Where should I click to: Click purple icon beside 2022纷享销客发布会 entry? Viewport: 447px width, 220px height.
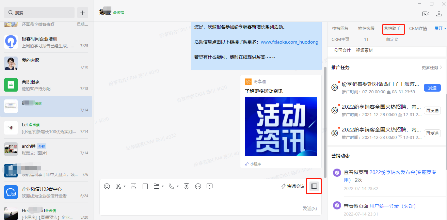click(x=337, y=173)
